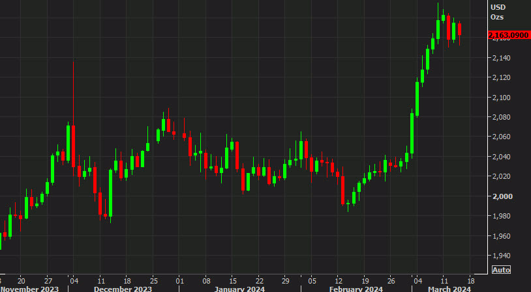
Task: Select the 2,020 price axis label
Action: (501, 176)
